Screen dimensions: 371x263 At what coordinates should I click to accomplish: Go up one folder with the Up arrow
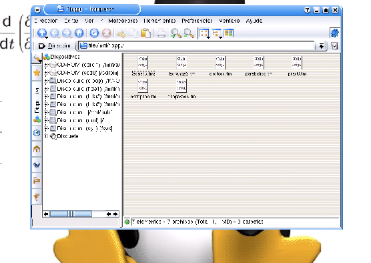pyautogui.click(x=42, y=33)
